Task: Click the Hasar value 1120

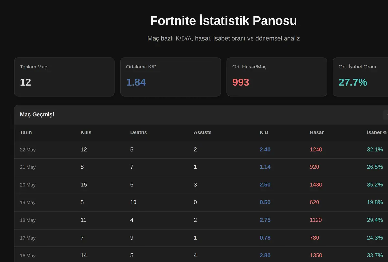Action: coord(316,220)
